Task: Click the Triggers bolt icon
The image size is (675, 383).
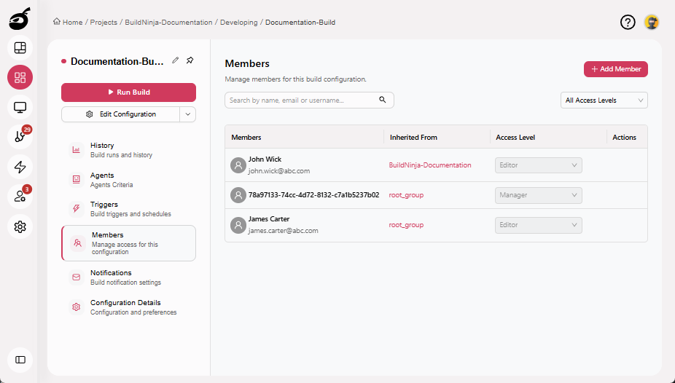Action: point(77,209)
